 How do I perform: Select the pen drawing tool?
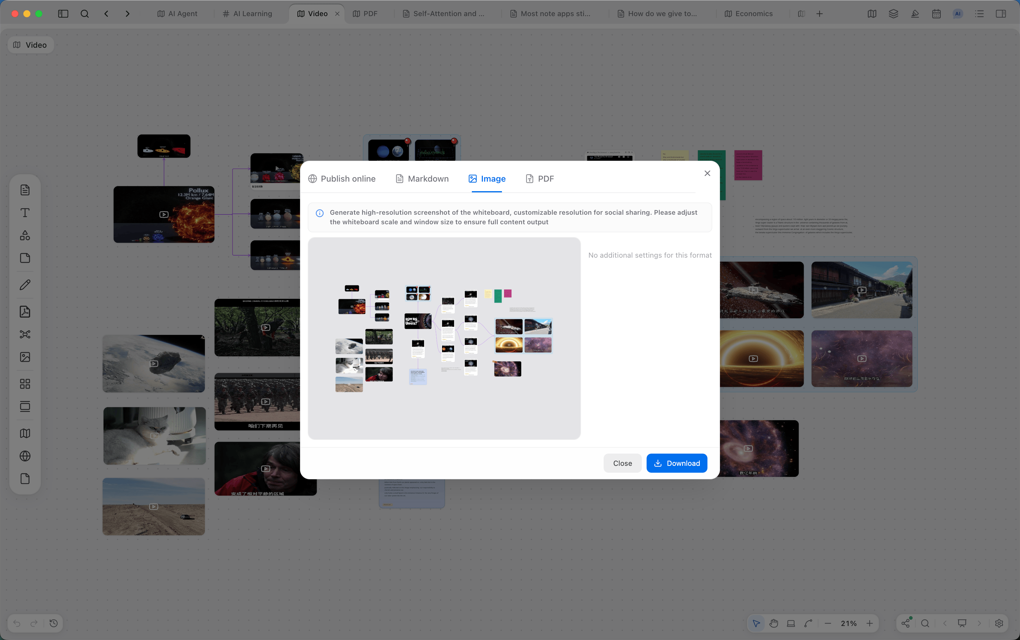[25, 285]
